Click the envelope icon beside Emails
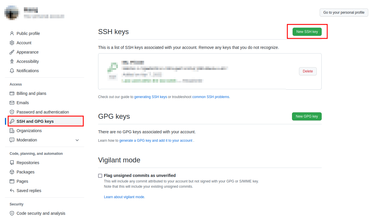The height and width of the screenshot is (220, 377). pyautogui.click(x=12, y=103)
